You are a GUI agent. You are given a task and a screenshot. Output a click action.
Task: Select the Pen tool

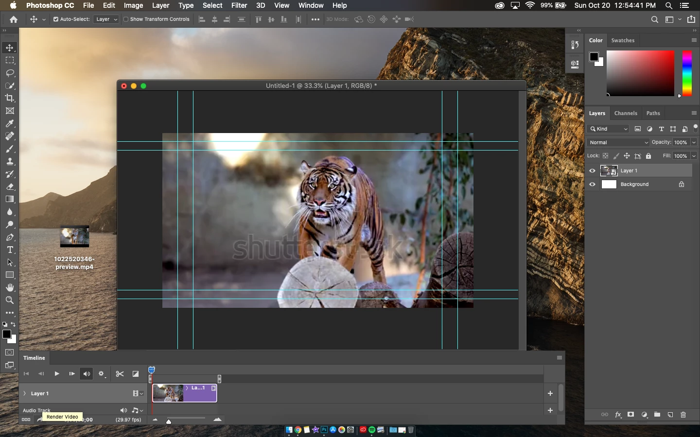pos(10,237)
